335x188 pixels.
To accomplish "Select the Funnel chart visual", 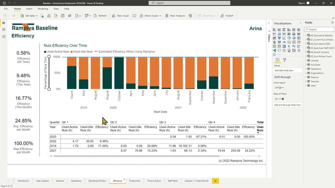I will click(279, 38).
